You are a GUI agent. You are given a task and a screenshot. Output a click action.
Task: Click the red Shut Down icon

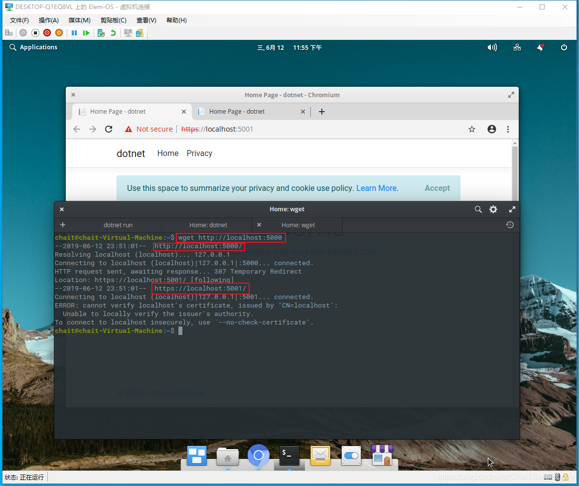pos(47,33)
